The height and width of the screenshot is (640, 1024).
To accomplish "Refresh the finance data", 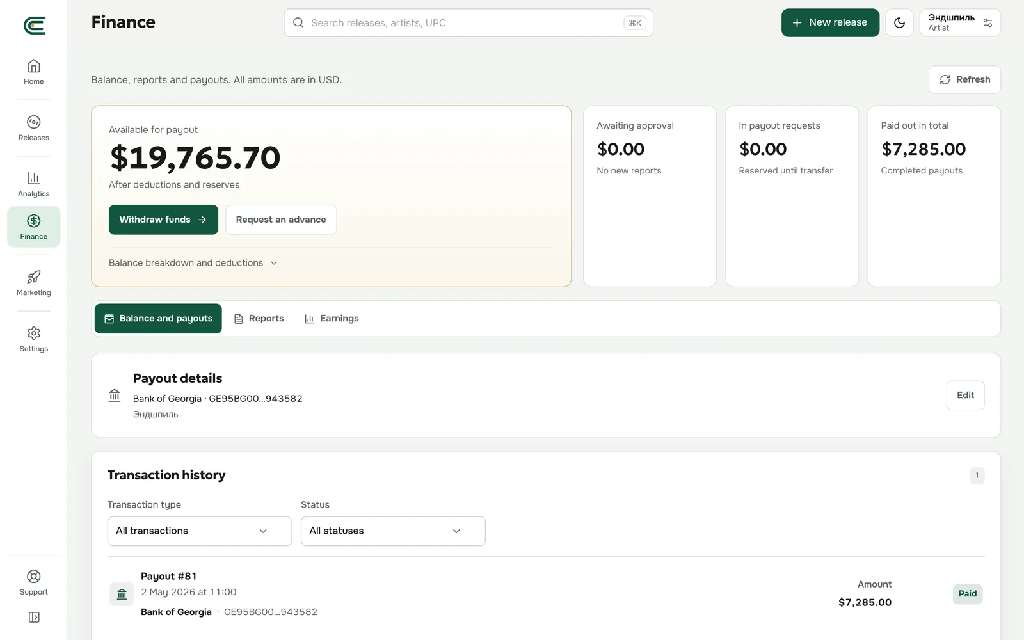I will point(964,80).
